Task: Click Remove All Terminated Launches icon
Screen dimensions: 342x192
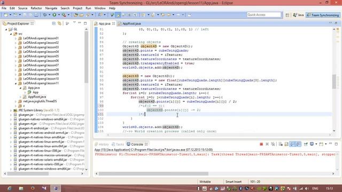Action: pos(273,144)
